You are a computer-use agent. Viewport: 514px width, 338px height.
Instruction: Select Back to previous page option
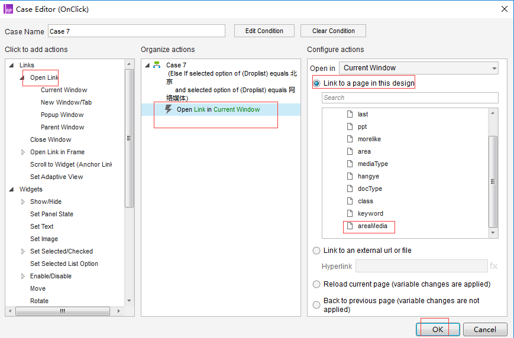(316, 305)
